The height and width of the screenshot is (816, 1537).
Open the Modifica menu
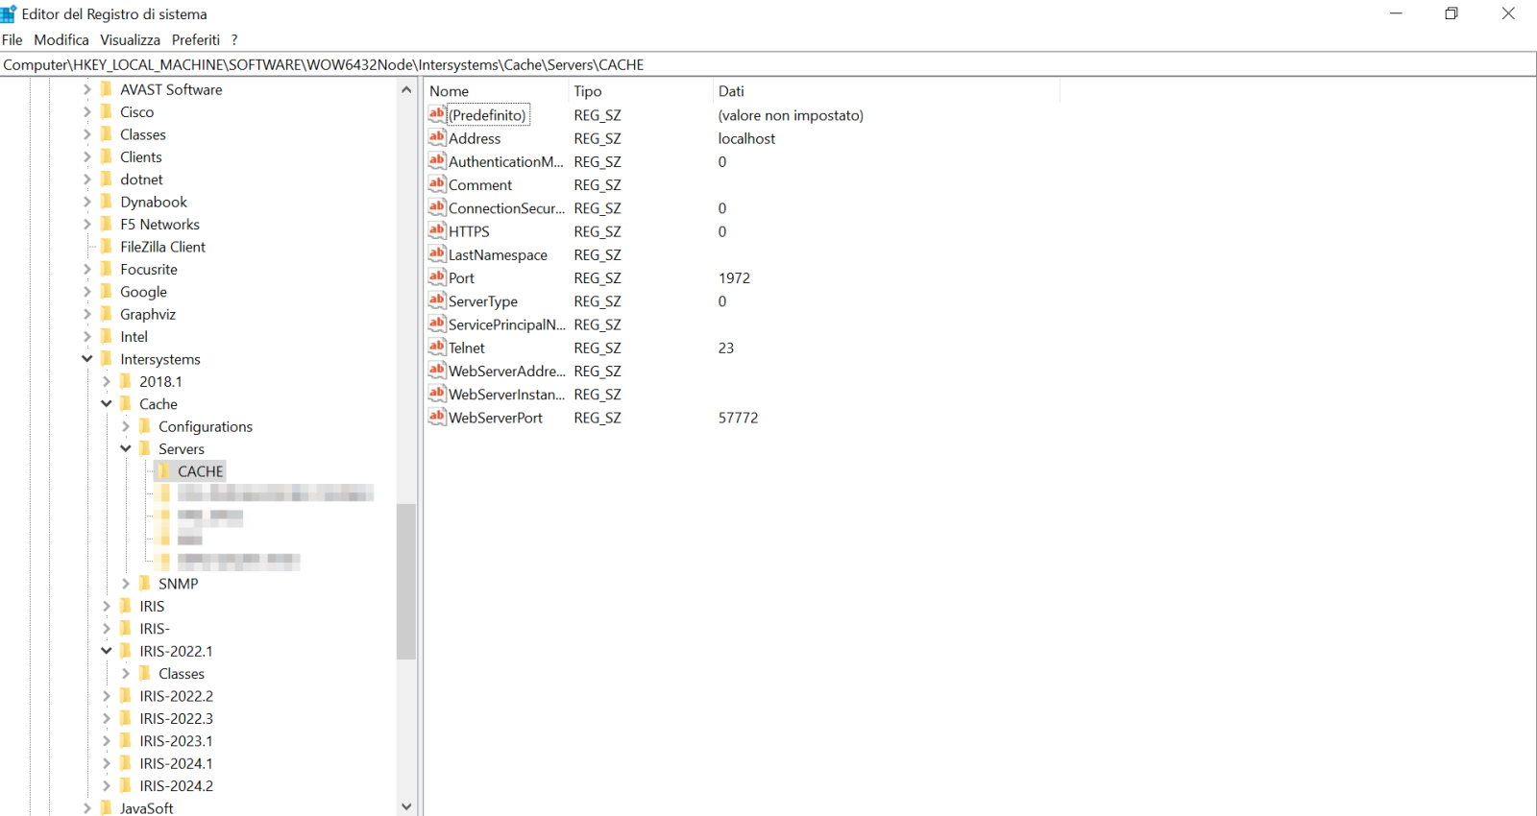pyautogui.click(x=61, y=39)
